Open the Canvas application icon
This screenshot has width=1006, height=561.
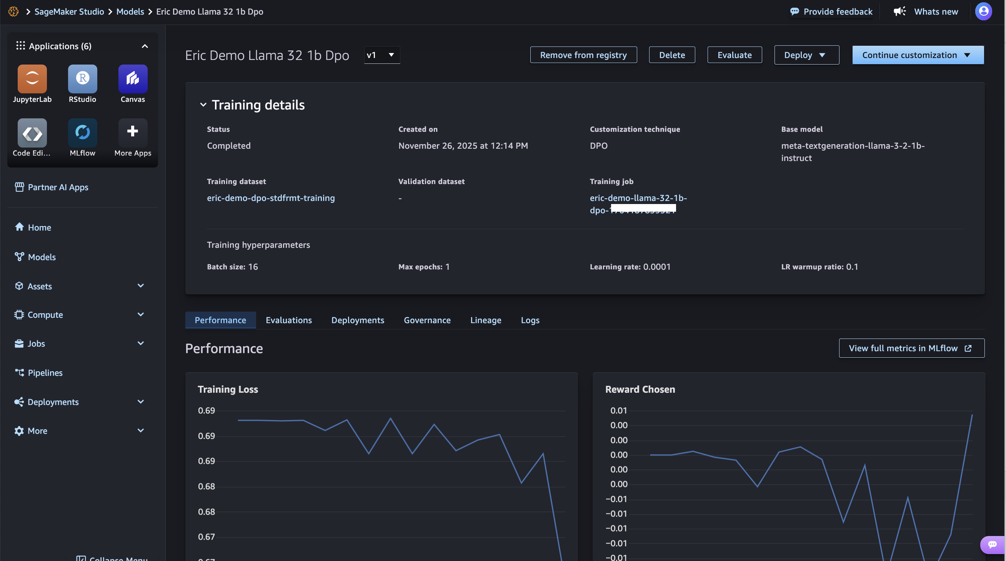click(133, 79)
